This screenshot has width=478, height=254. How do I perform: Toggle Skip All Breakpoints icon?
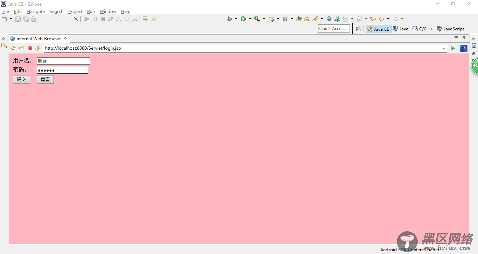tap(76, 19)
